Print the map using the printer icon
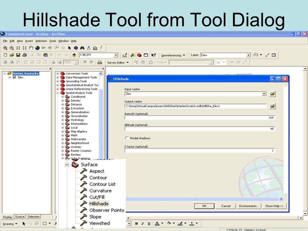Screen dimensions: 308x231 point(25,55)
